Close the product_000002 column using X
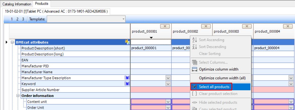Screen dimensions: 295x110 tap(206, 26)
